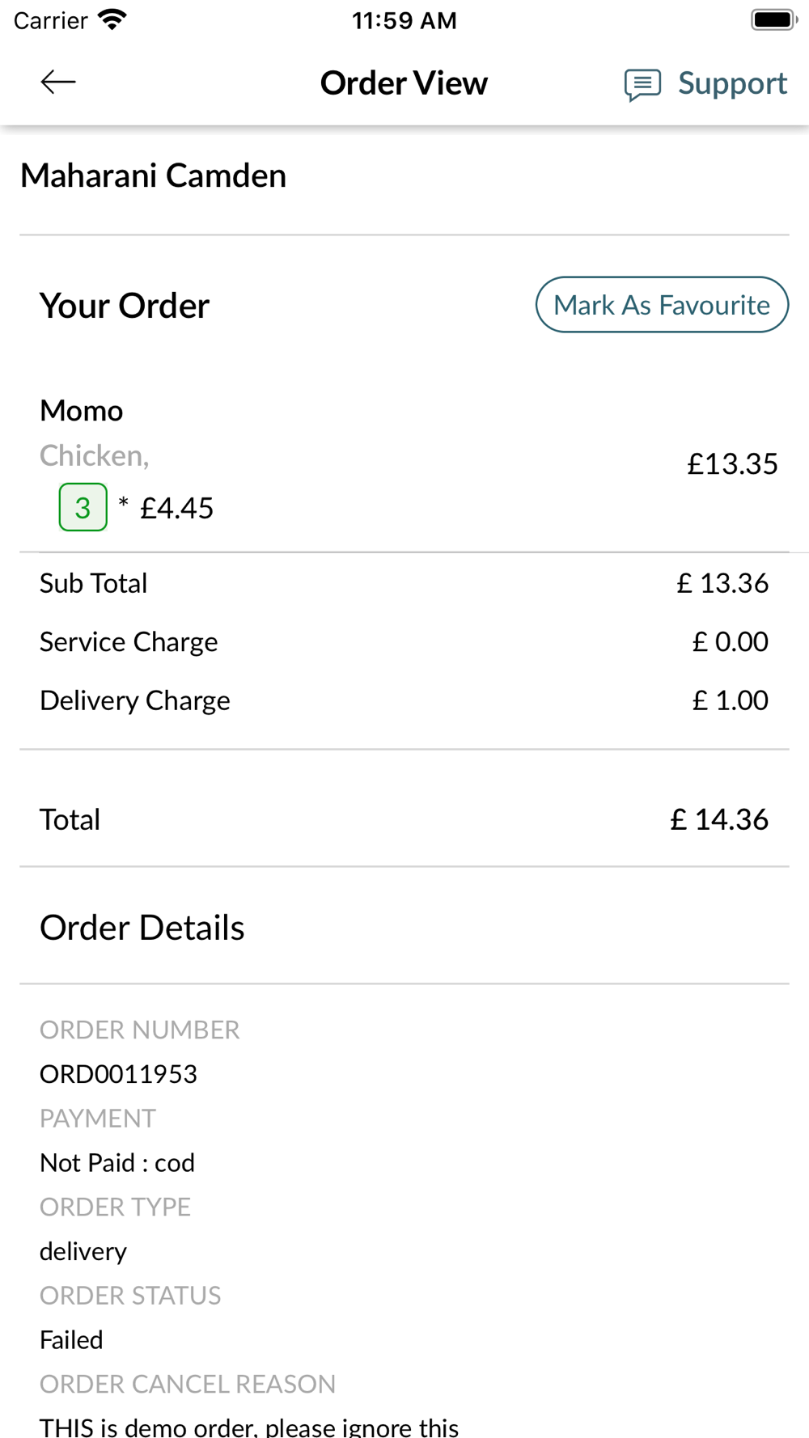
Task: Tap the quantity 3 green badge
Action: click(83, 507)
